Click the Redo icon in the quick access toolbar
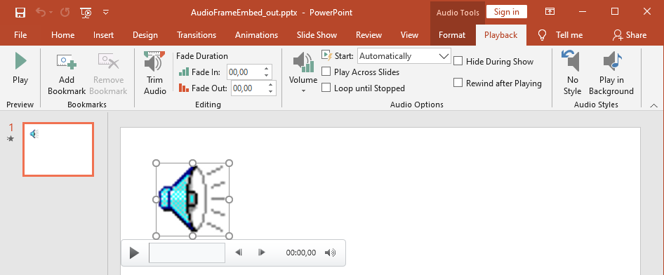Screen dimensions: 664x275 [x=65, y=12]
